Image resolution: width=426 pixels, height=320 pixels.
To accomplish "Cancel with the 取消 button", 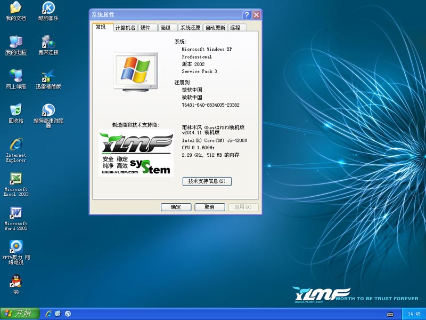I will (x=210, y=207).
